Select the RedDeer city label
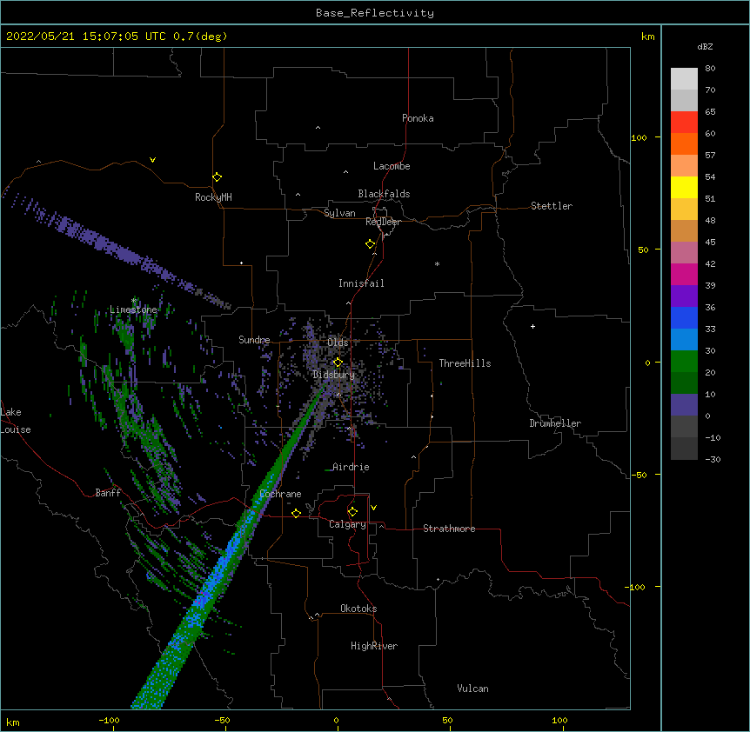Image resolution: width=750 pixels, height=732 pixels. point(383,222)
